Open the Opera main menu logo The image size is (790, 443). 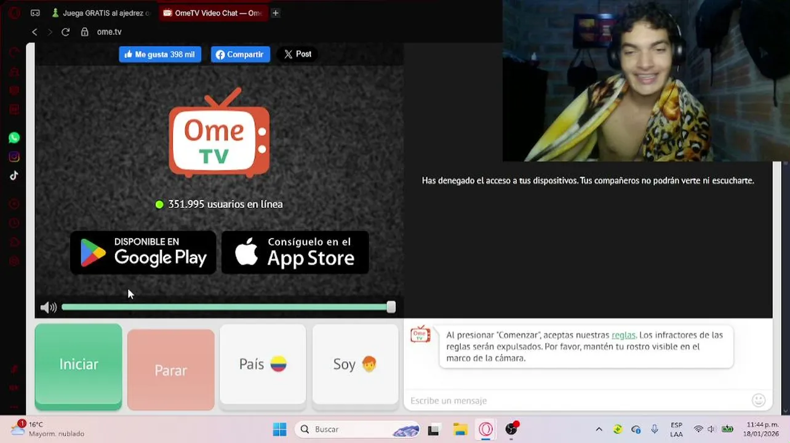(14, 13)
